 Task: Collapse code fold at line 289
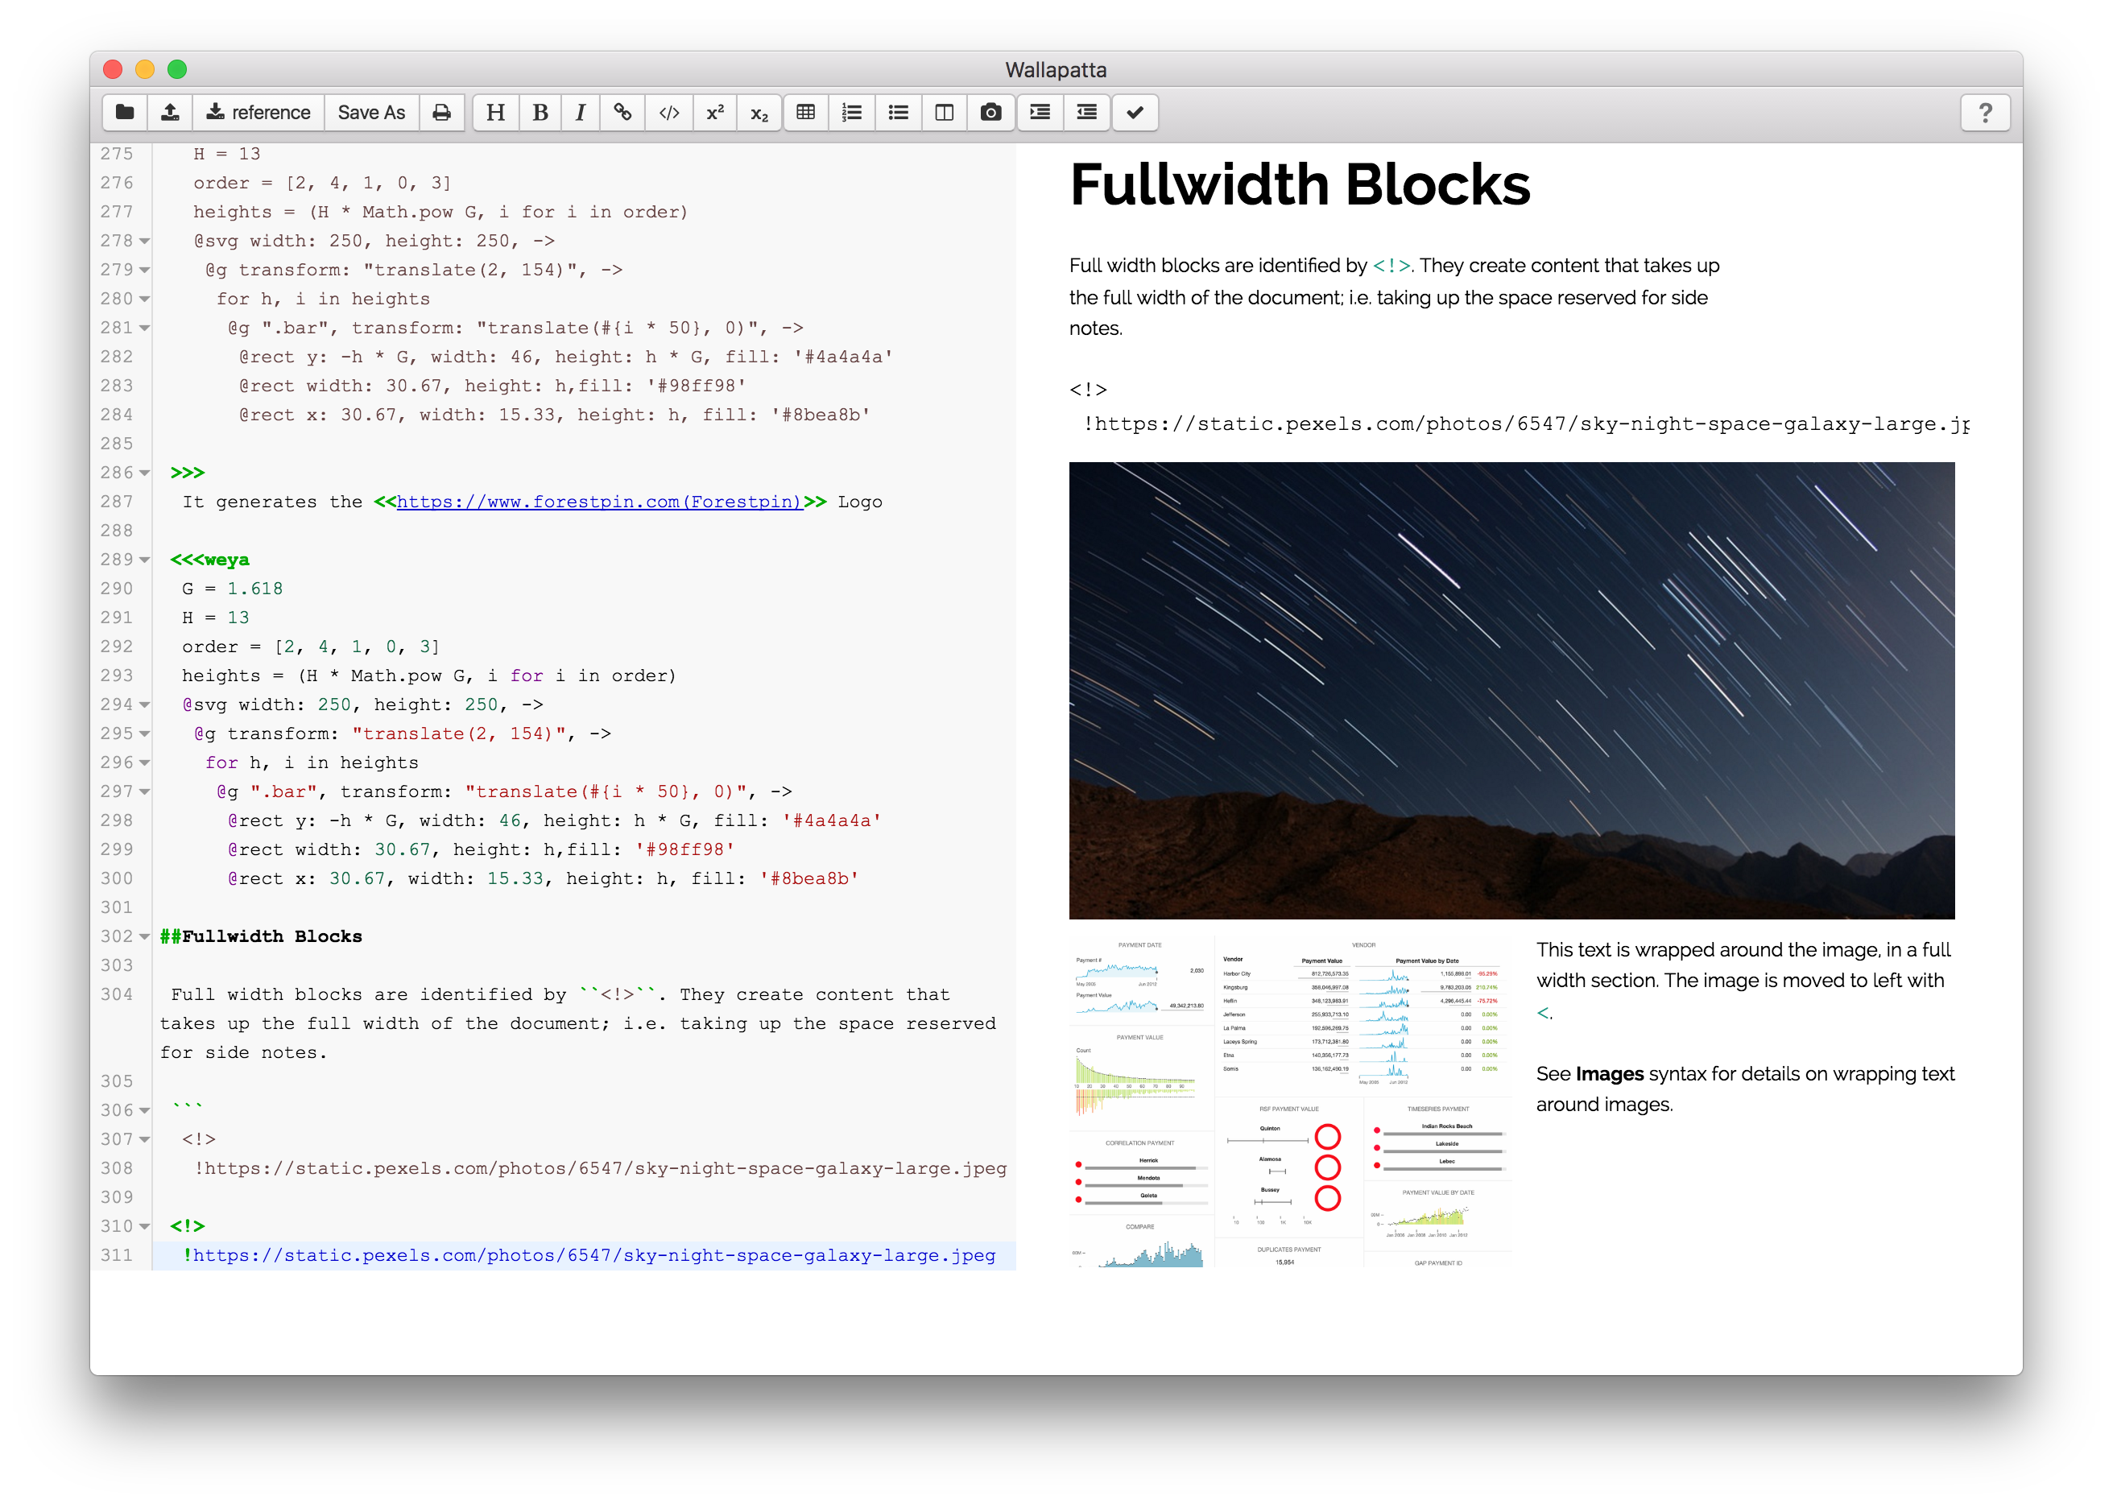coord(144,560)
